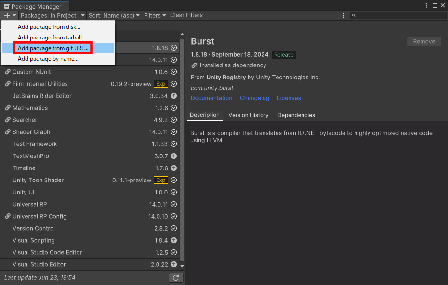Click the Exp tag on Film Internal Utilities
448x285 pixels.
161,84
